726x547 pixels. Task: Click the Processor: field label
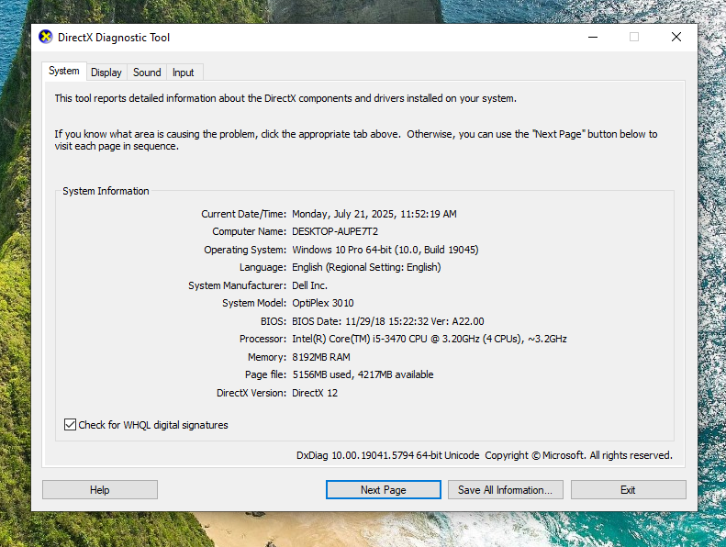tap(262, 339)
